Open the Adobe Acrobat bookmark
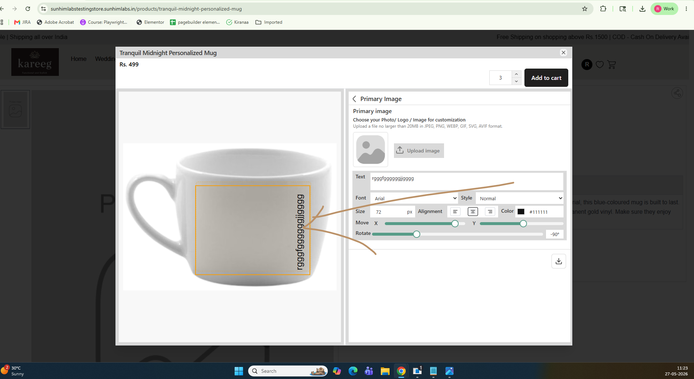This screenshot has height=379, width=694. click(x=55, y=22)
